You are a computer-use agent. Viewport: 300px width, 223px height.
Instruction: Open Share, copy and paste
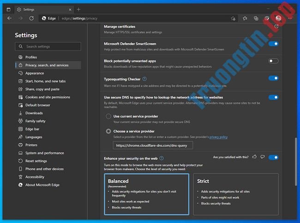pyautogui.click(x=48, y=89)
